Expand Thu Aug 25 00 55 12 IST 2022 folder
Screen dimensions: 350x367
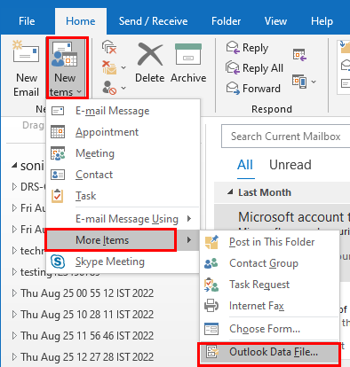(14, 293)
